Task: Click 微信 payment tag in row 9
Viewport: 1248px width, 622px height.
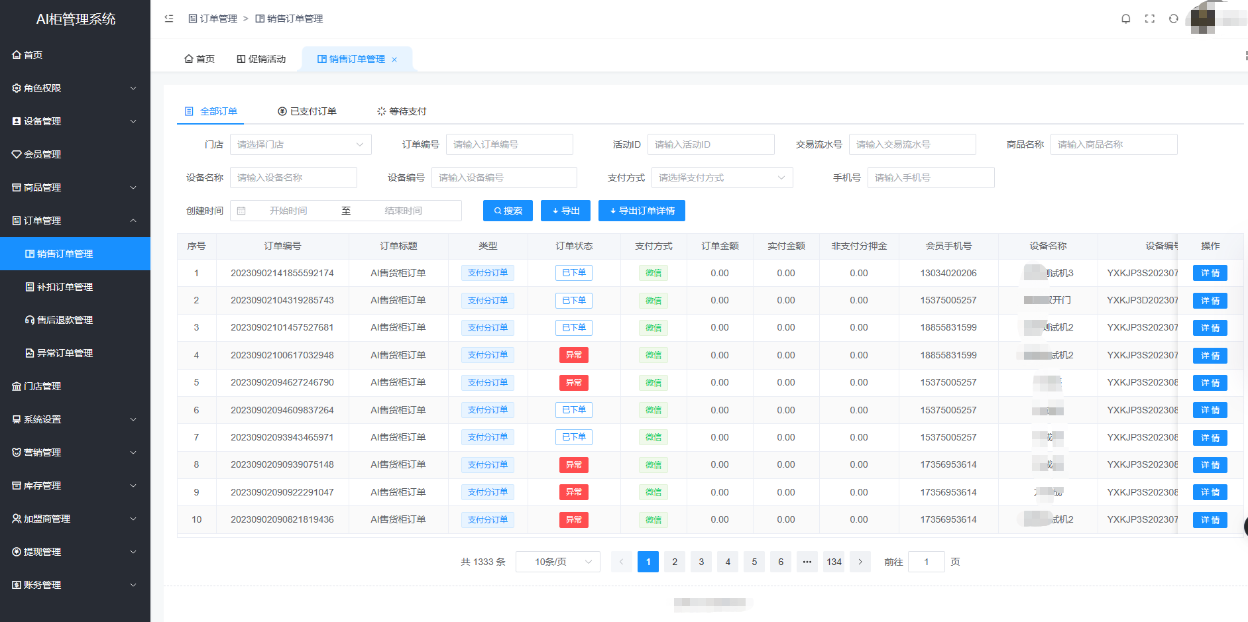Action: coord(653,492)
